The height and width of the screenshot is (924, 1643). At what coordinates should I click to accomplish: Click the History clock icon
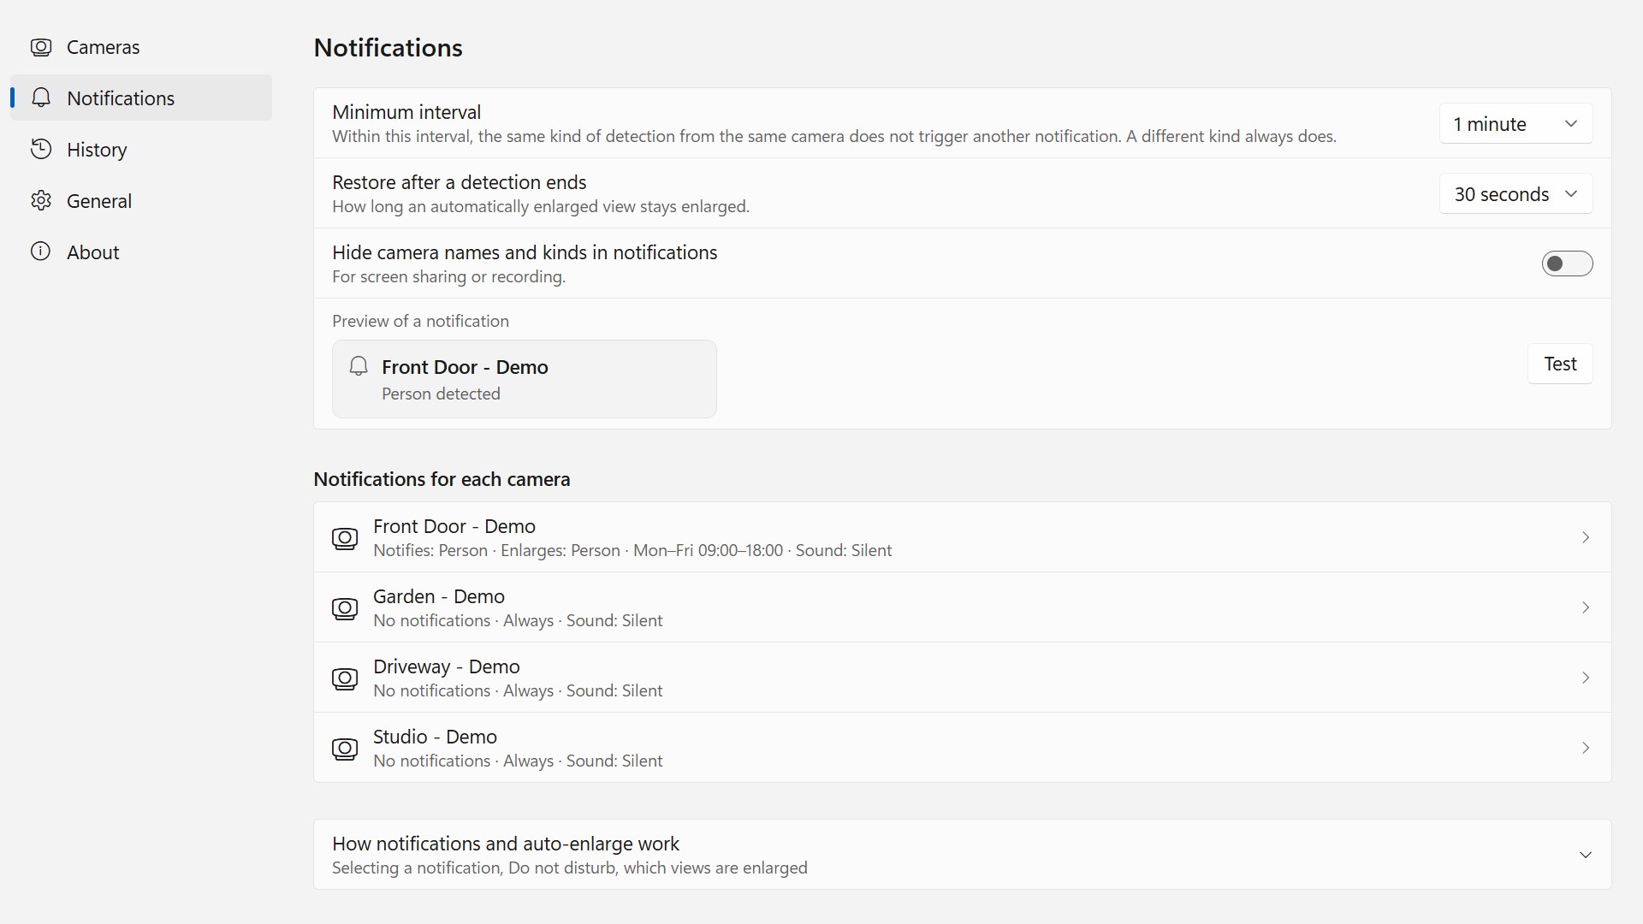(x=41, y=150)
